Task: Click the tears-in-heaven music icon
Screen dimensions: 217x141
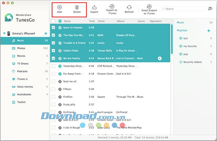Action: (60, 28)
